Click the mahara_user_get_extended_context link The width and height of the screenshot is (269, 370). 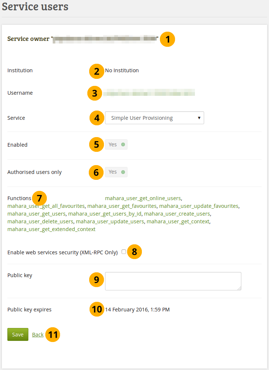tap(51, 229)
